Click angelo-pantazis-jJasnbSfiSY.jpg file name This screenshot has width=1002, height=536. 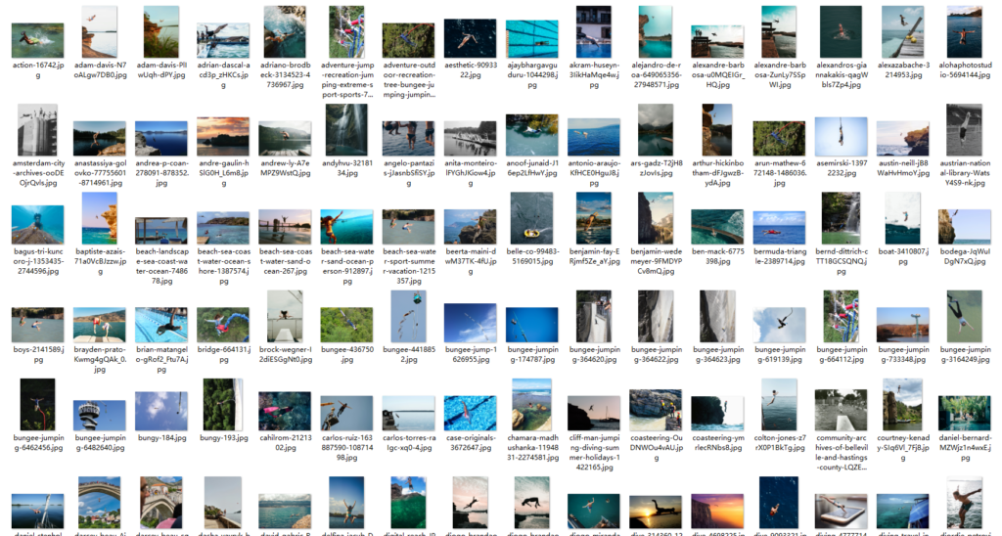409,172
